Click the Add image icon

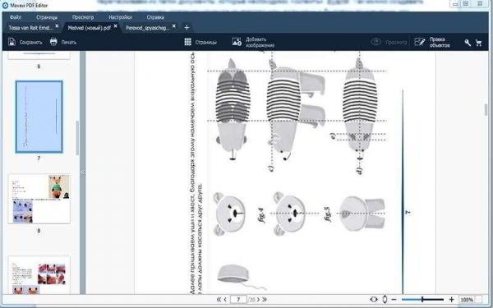point(237,42)
